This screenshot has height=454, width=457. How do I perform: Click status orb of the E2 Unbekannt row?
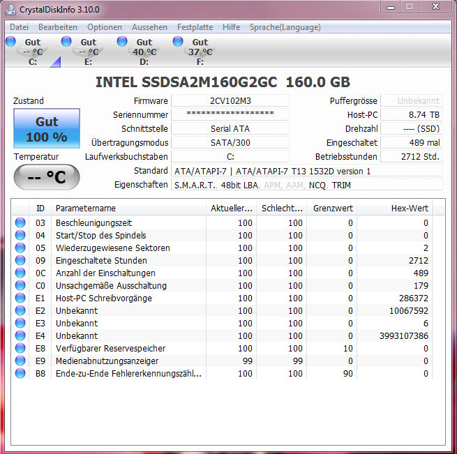20,310
